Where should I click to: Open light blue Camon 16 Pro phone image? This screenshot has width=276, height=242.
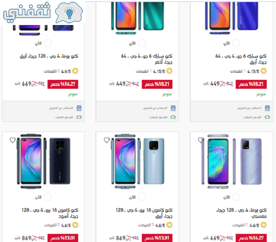point(138,161)
